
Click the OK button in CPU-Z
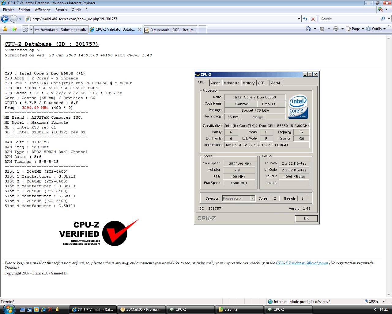[306, 219]
